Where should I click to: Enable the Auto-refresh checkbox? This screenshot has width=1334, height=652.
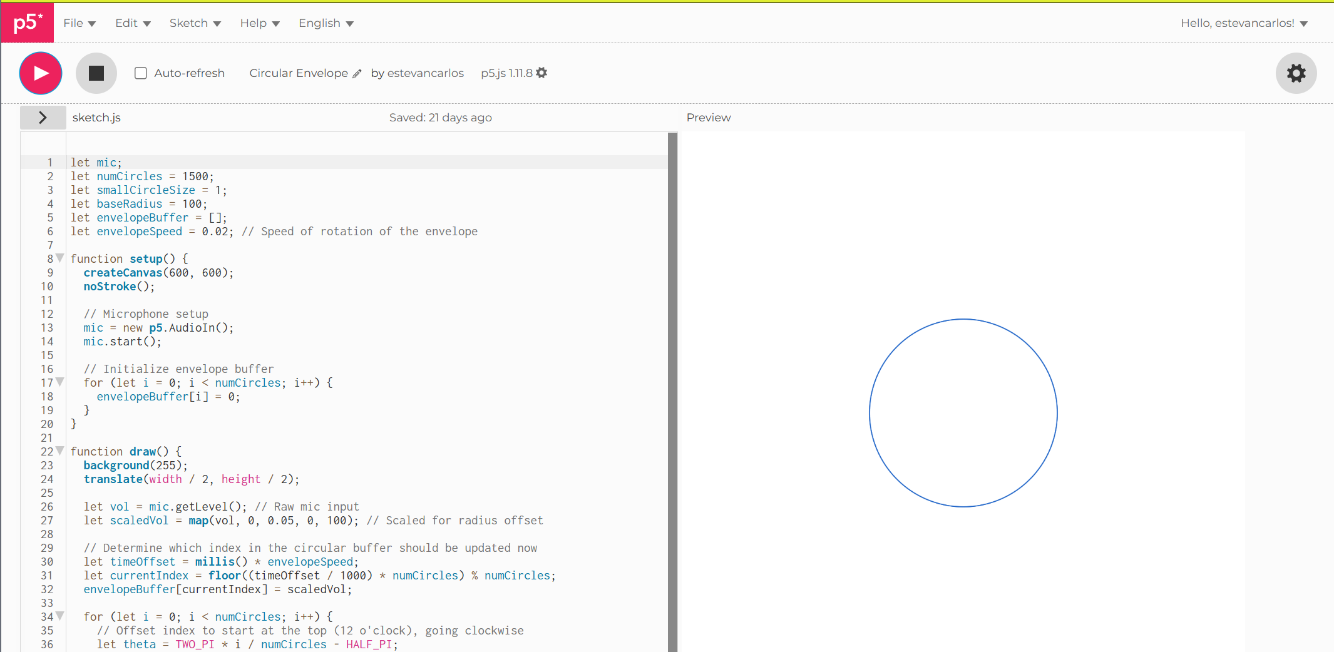[x=141, y=73]
